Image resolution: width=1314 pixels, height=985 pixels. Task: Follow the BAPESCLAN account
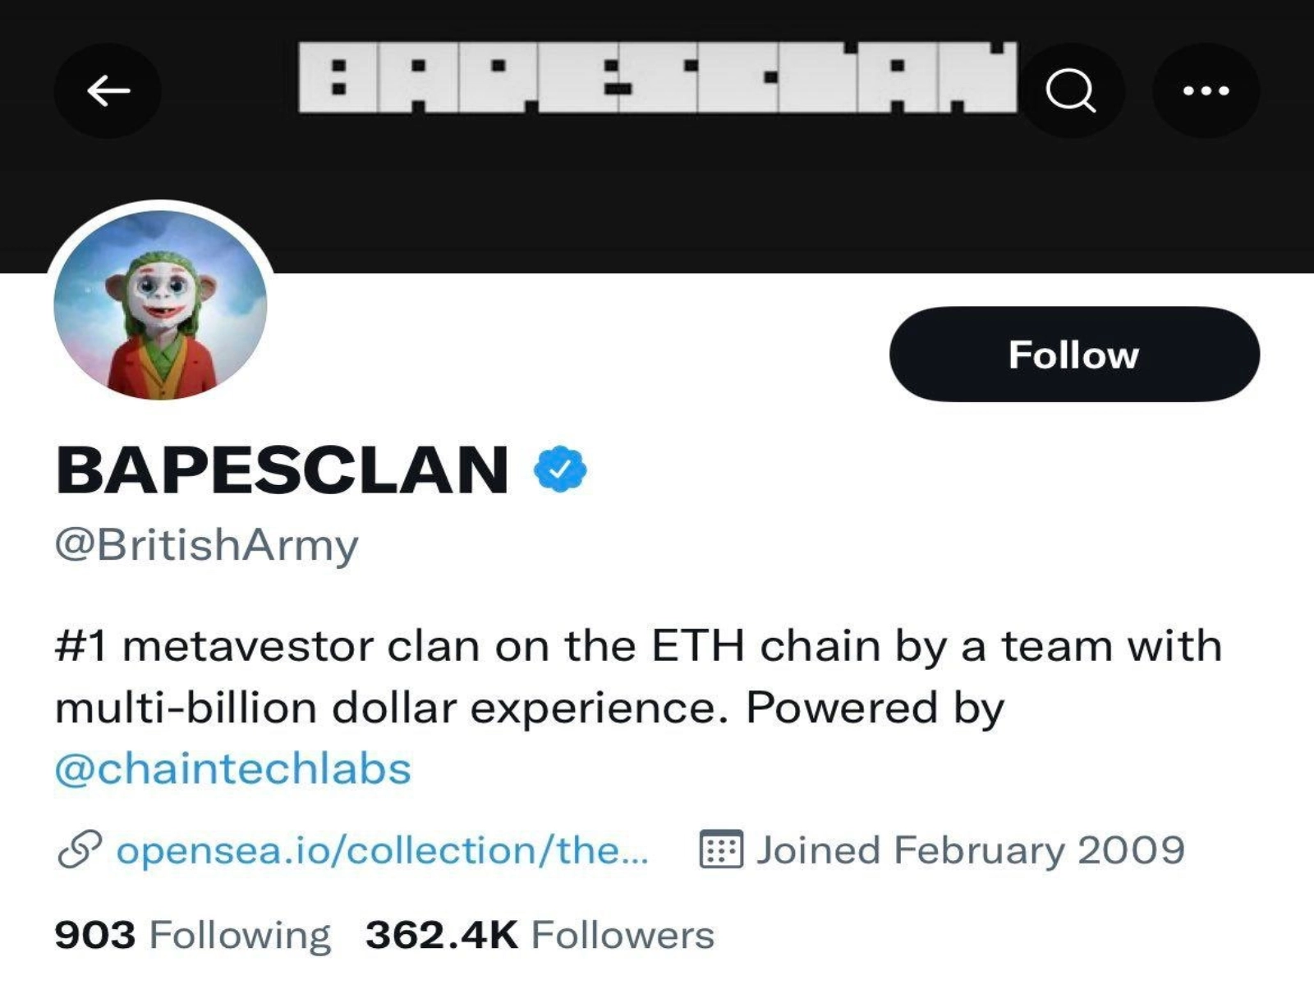tap(1073, 355)
